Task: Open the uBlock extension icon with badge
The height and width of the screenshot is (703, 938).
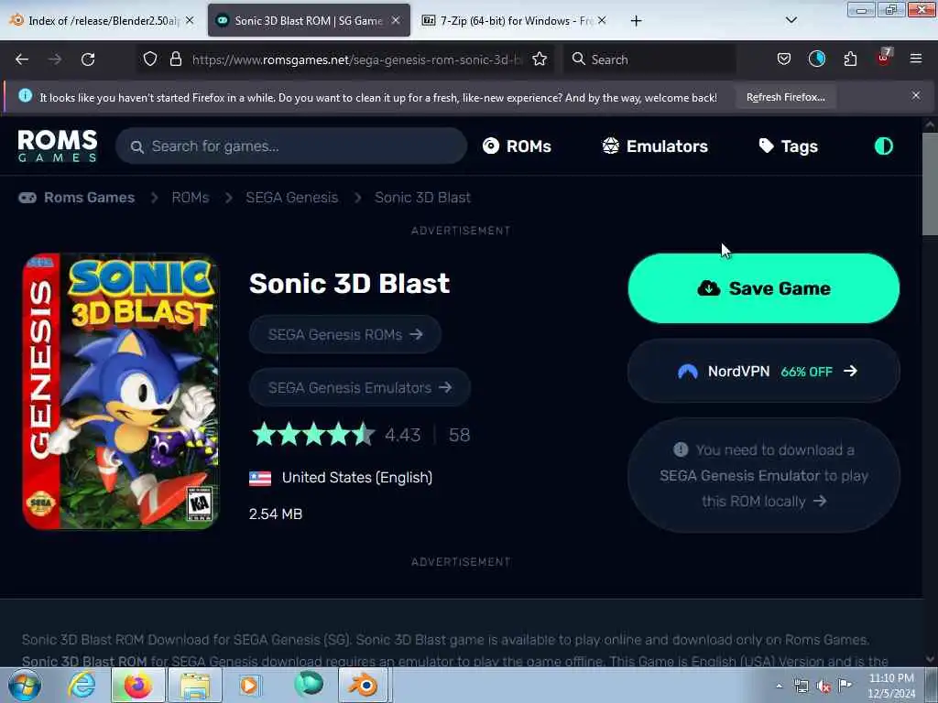Action: pyautogui.click(x=884, y=58)
